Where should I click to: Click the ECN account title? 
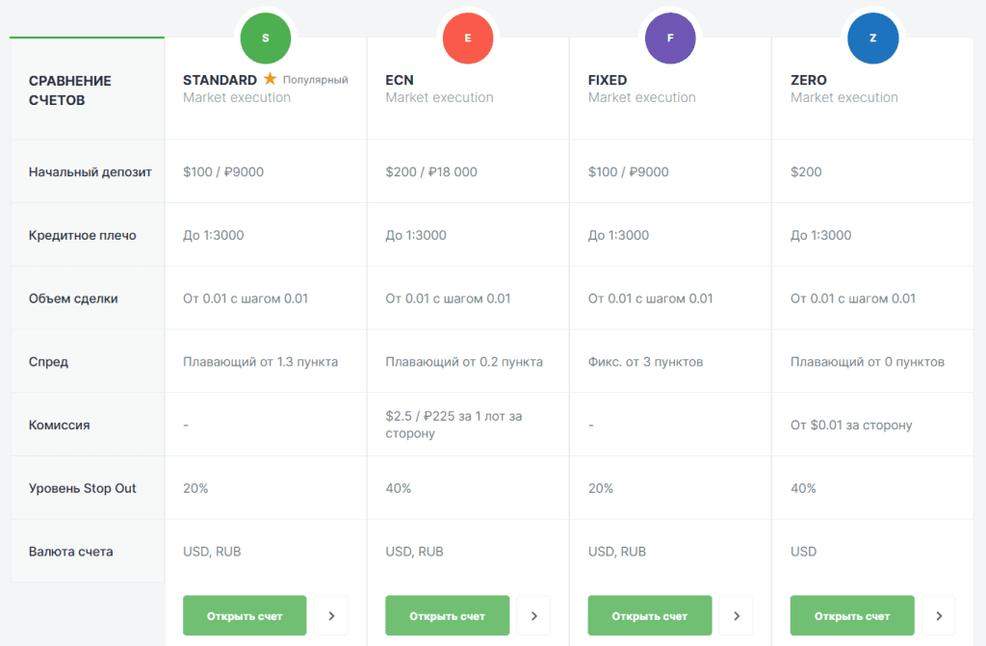[400, 80]
